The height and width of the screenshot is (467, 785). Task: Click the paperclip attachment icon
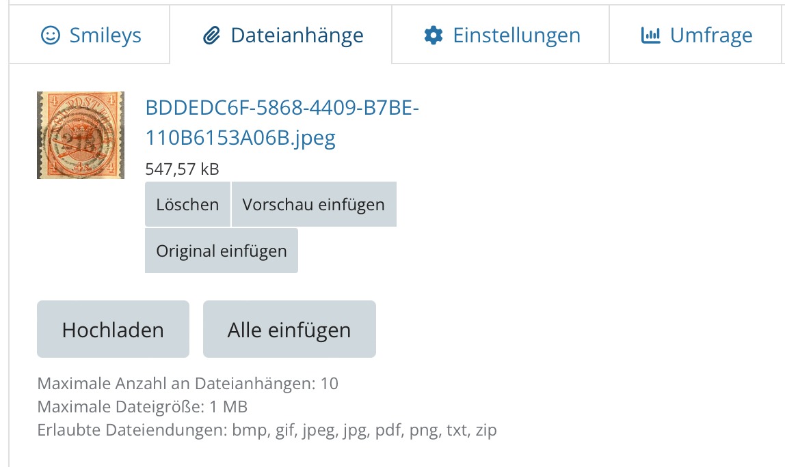[x=211, y=36]
